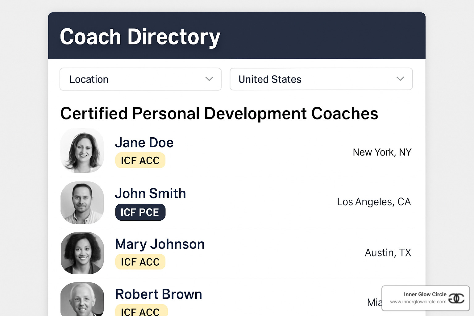Open Robert Brown's coach profile name
This screenshot has width=474, height=316.
[x=159, y=294]
